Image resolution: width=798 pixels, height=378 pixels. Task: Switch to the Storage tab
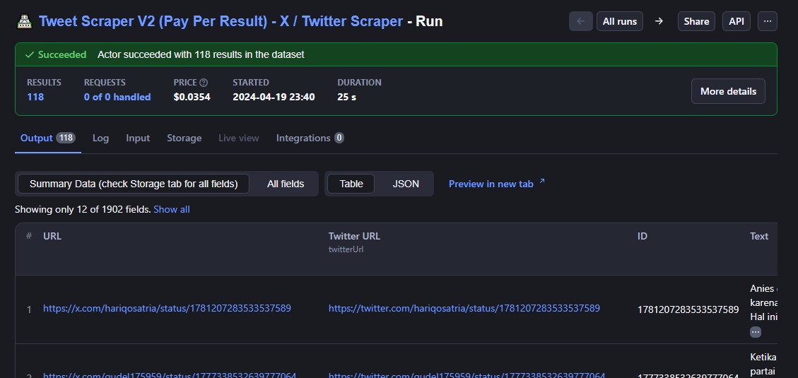[x=184, y=138]
